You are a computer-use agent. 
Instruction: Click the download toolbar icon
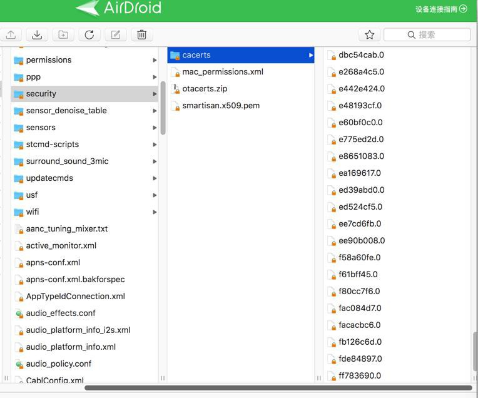tap(37, 35)
